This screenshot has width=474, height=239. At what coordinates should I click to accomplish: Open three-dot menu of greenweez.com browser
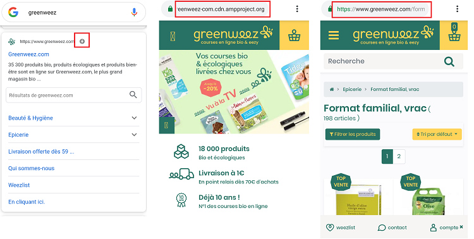point(458,9)
